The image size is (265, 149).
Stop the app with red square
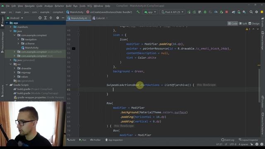(226, 12)
